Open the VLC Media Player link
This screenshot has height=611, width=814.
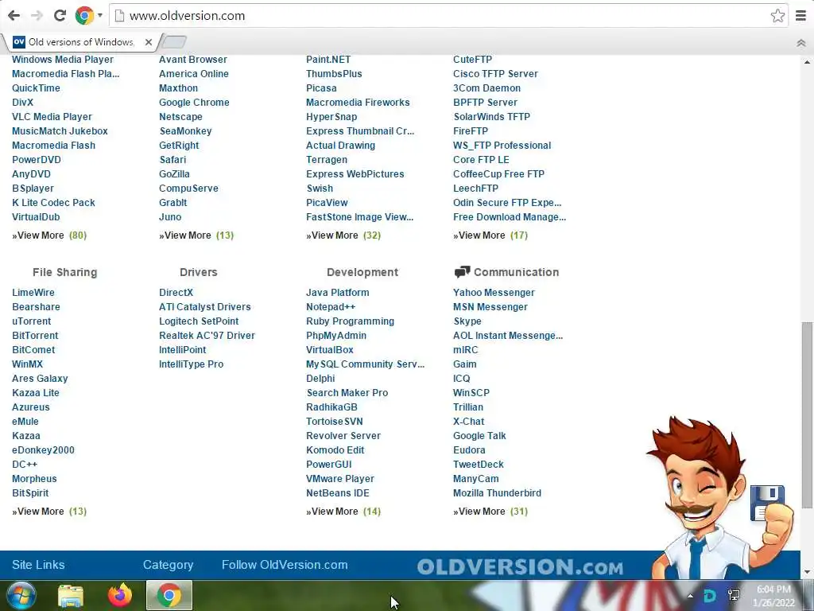[52, 117]
